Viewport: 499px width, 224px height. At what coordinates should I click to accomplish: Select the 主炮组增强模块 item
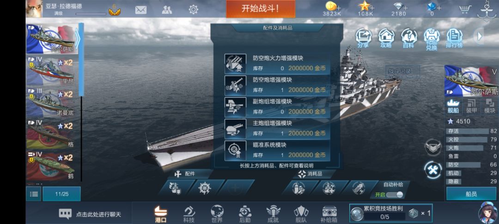(277, 129)
